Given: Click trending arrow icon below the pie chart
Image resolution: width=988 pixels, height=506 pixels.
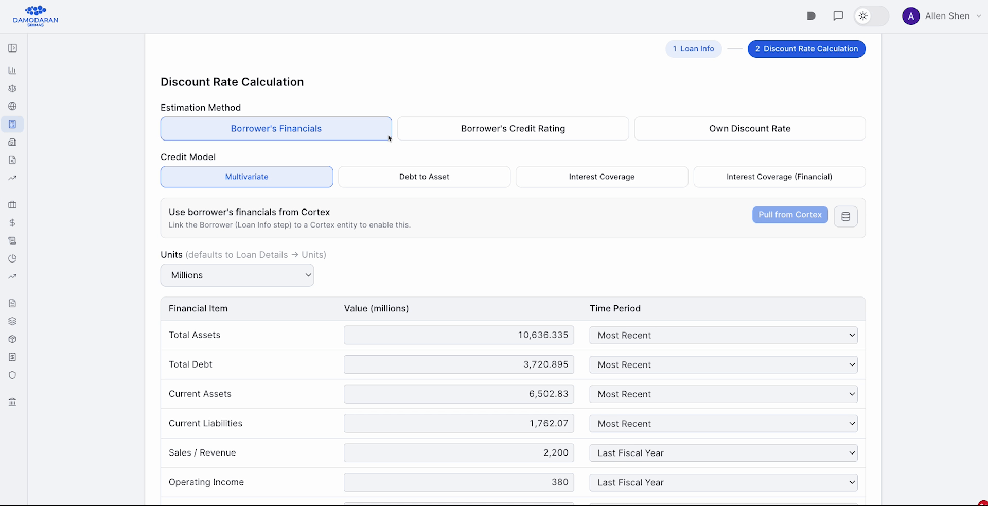Looking at the screenshot, I should [12, 276].
